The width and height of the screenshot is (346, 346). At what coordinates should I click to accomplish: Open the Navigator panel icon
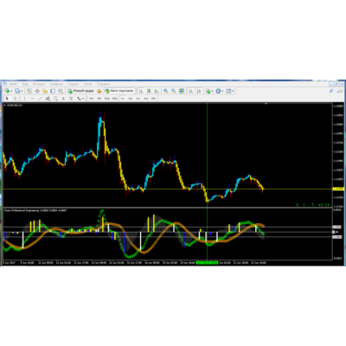[x=45, y=91]
